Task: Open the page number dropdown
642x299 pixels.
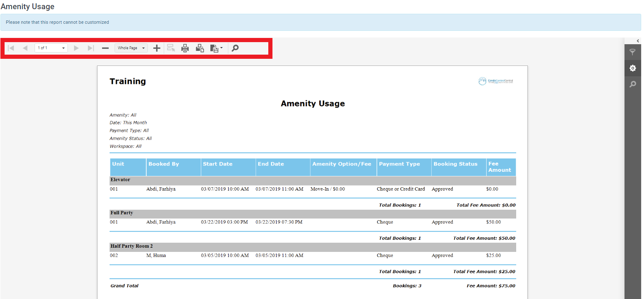Action: 63,48
